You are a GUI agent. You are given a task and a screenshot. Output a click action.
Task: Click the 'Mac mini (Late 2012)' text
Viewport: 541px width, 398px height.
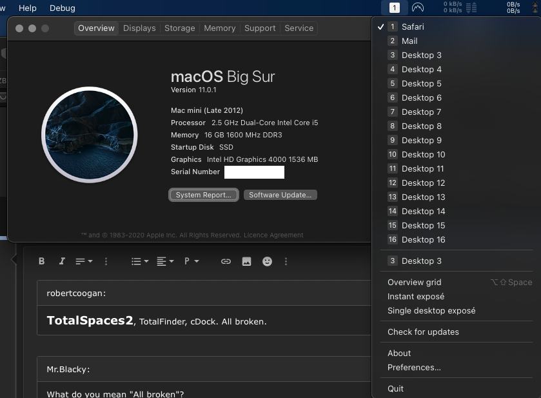[207, 110]
